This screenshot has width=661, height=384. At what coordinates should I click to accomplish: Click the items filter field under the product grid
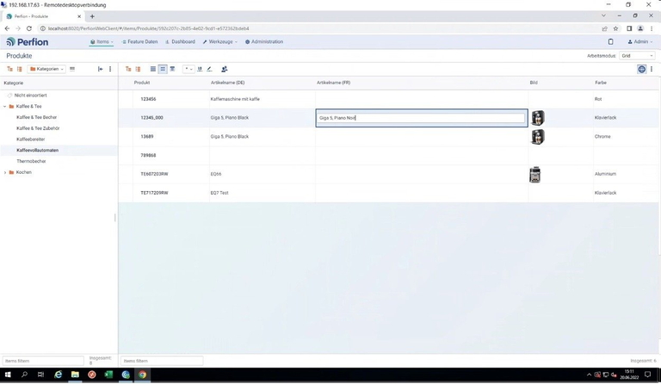coord(162,361)
